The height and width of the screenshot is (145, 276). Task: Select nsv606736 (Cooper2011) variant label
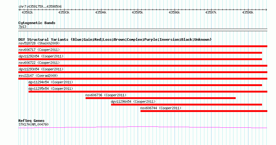106,95
